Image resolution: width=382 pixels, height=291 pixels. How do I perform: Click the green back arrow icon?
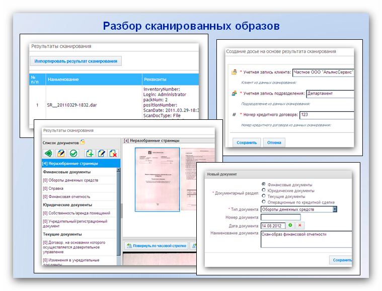point(48,153)
